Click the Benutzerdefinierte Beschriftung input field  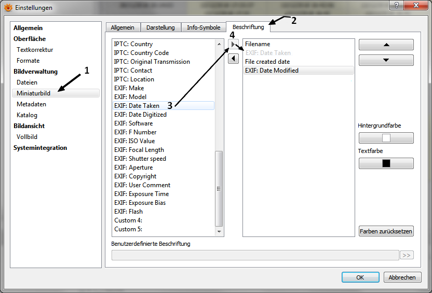pyautogui.click(x=255, y=255)
